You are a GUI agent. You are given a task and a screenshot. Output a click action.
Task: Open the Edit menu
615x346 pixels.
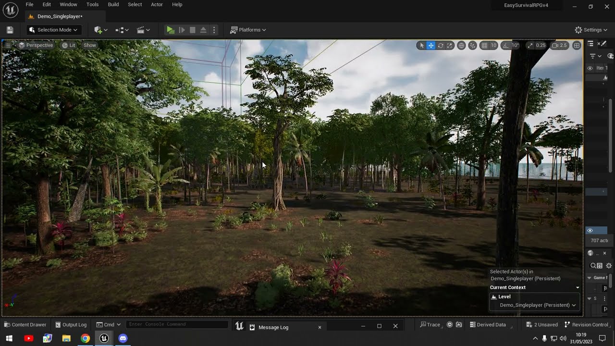(47, 4)
